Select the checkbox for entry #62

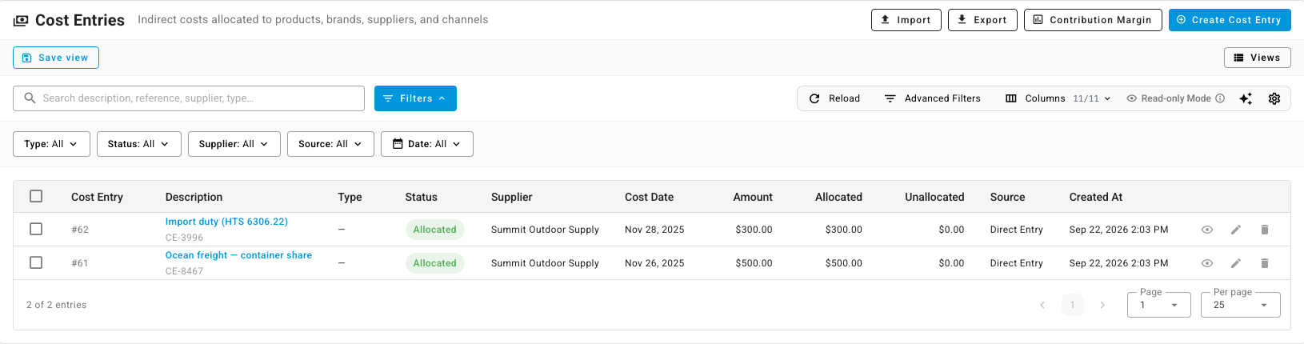[x=36, y=230]
